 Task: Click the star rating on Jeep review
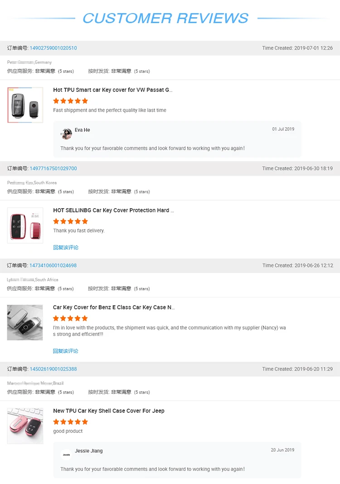pyautogui.click(x=70, y=422)
